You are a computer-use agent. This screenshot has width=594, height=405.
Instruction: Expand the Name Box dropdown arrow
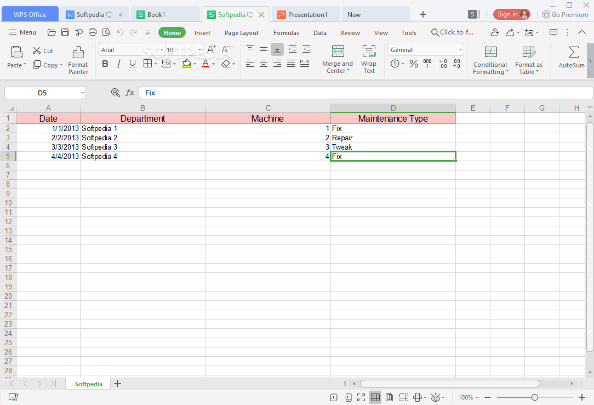point(83,93)
